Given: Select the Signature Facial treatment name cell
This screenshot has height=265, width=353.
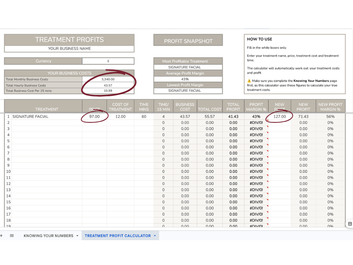Looking at the screenshot, I should 47,117.
